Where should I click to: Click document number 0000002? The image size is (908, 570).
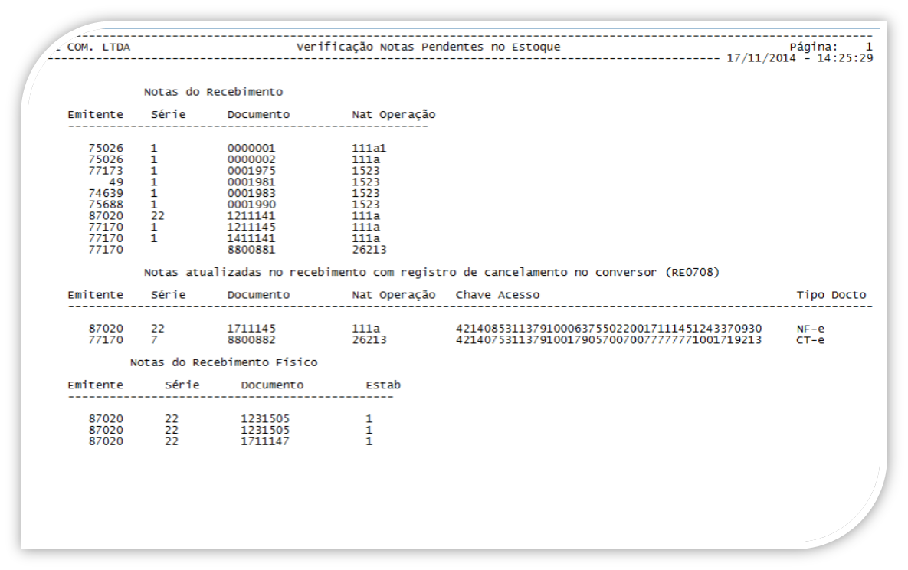(x=251, y=159)
